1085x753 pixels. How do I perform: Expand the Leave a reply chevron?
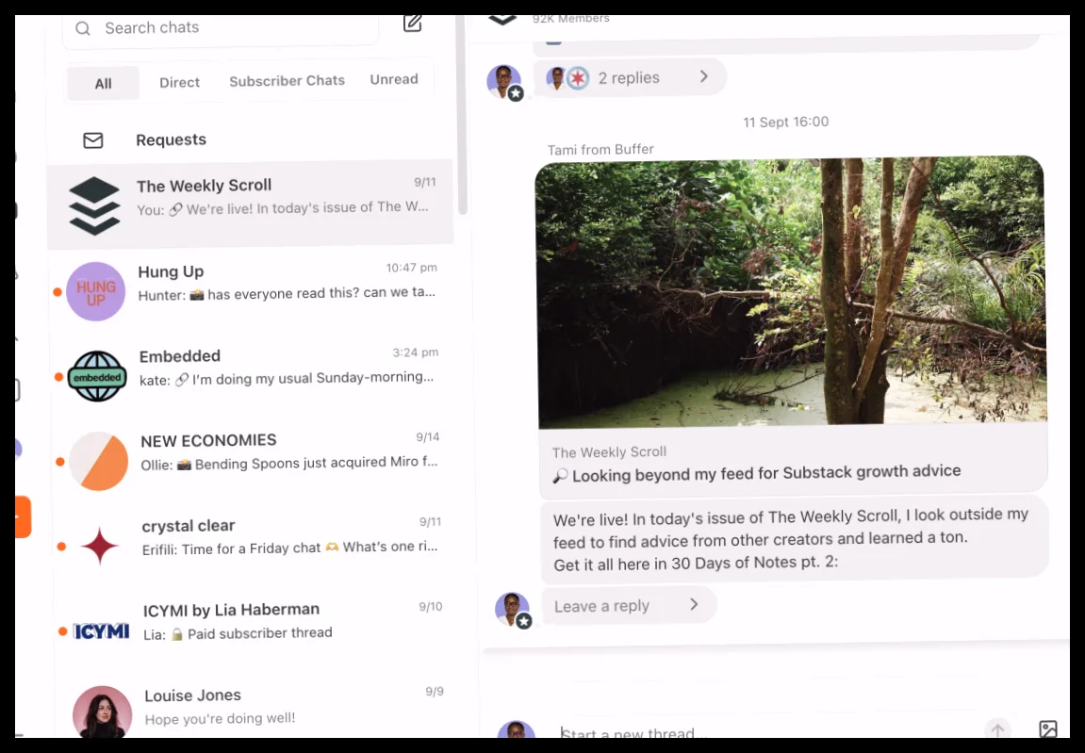tap(694, 604)
